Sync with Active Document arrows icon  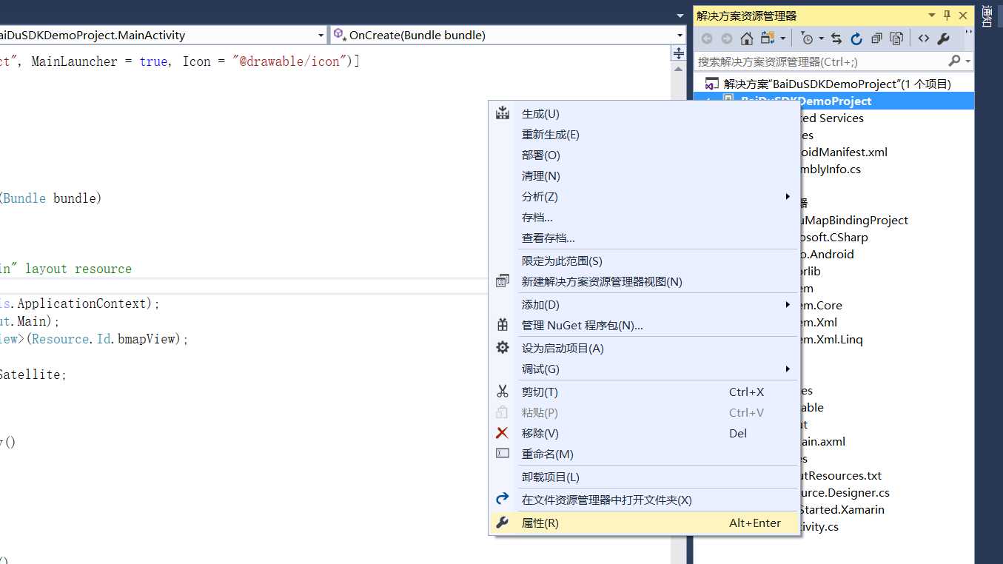836,38
